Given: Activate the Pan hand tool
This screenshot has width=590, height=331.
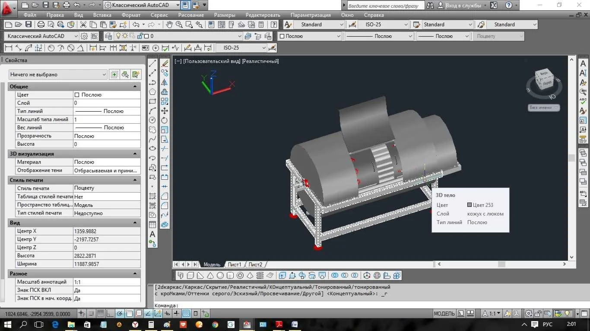Looking at the screenshot, I should coord(169,25).
